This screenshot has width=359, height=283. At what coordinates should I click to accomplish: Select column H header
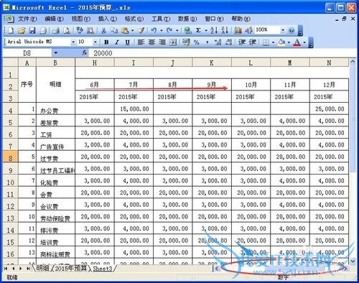(x=95, y=62)
